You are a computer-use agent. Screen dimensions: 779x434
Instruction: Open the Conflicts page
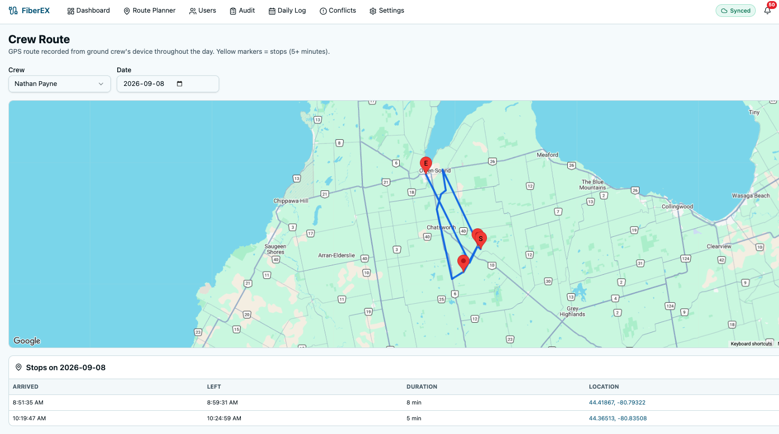[x=338, y=11]
